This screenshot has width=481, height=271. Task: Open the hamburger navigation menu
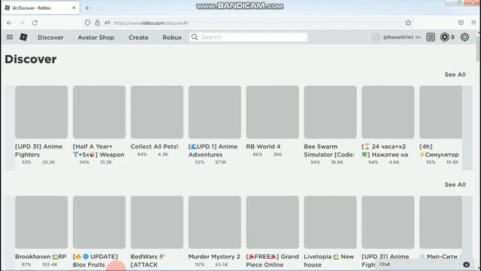click(10, 37)
